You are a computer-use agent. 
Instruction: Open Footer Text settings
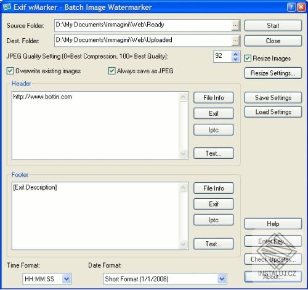[x=214, y=244]
